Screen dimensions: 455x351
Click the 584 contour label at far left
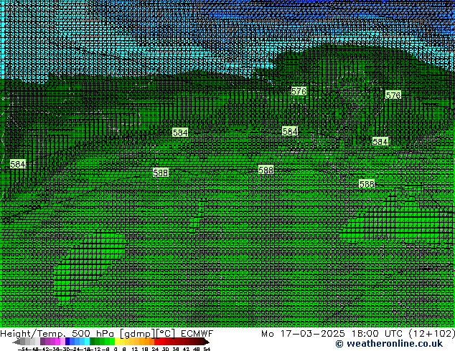pos(18,164)
